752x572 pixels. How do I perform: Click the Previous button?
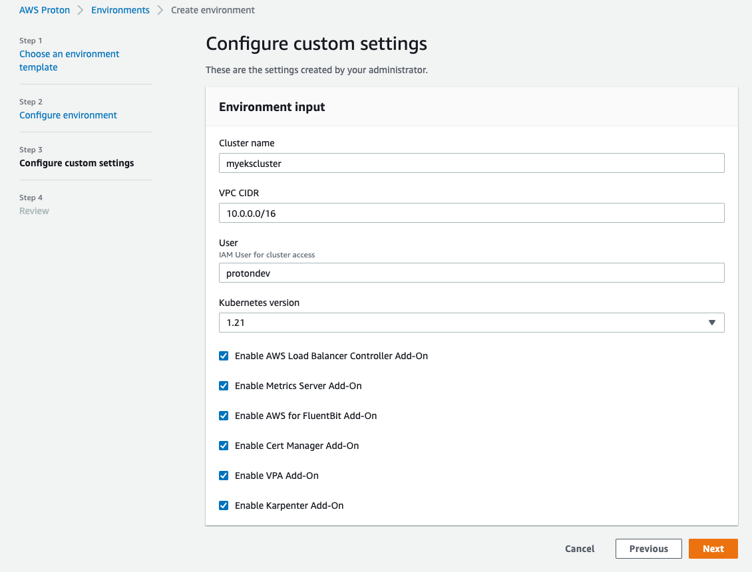coord(648,549)
